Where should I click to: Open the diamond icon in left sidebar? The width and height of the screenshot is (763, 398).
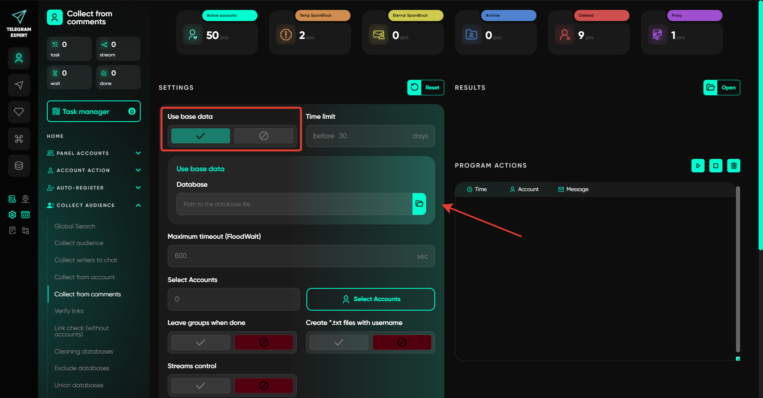tap(19, 112)
